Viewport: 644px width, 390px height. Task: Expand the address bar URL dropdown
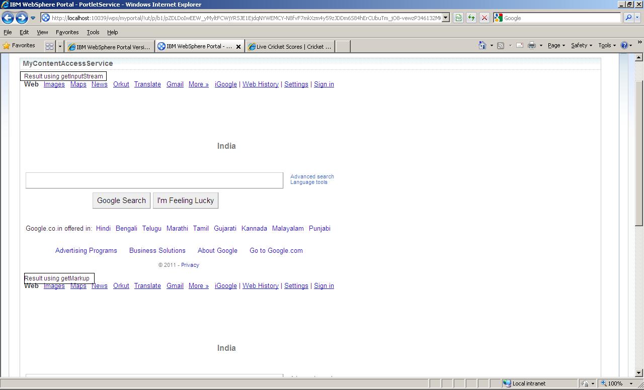[445, 18]
